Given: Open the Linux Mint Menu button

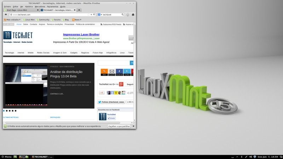Looking at the screenshot, I should point(6,157).
